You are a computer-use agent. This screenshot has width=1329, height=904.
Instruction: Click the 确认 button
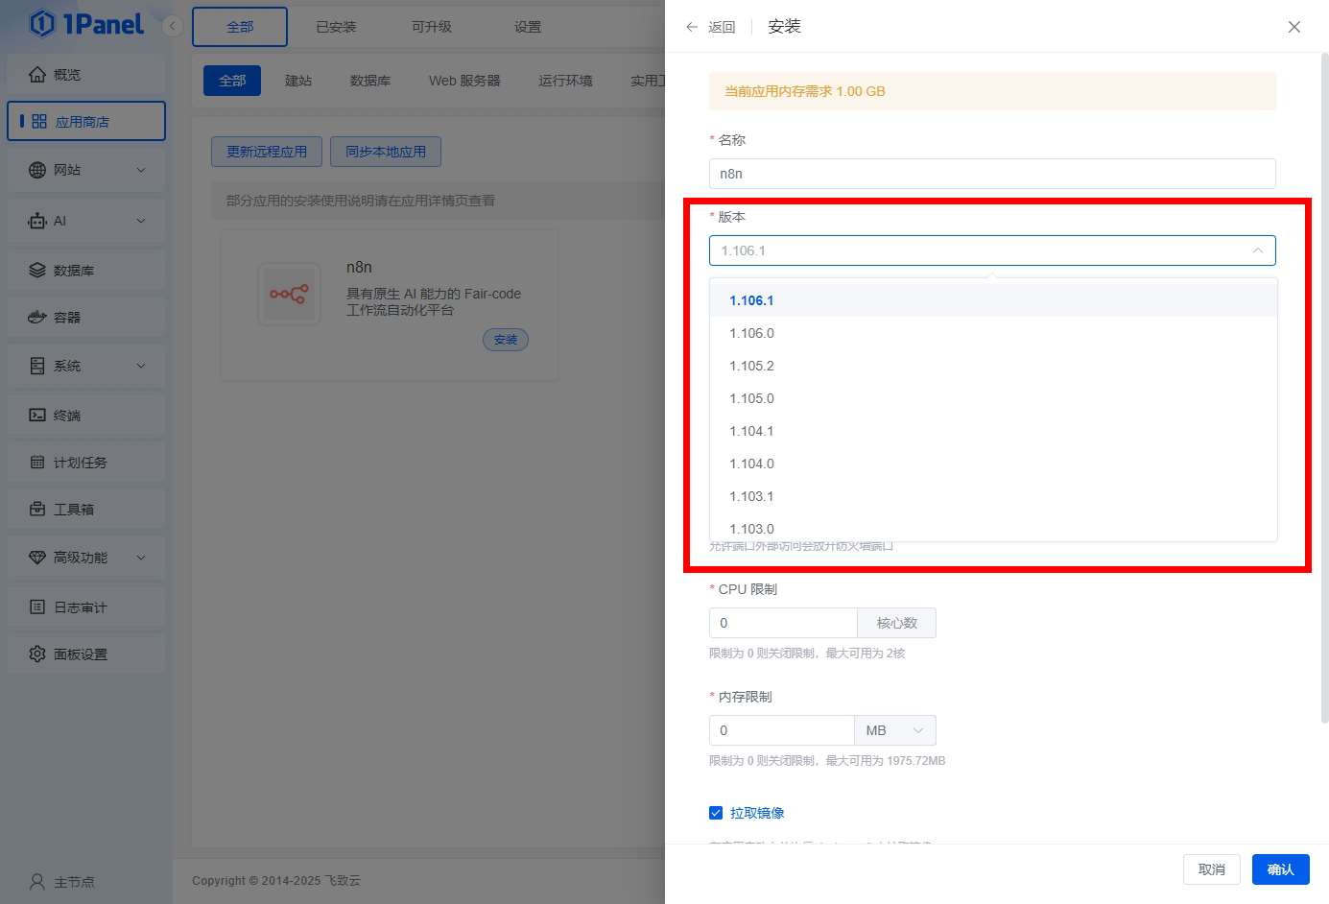[1281, 869]
